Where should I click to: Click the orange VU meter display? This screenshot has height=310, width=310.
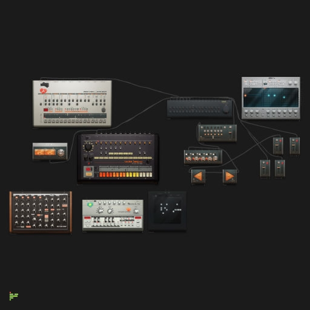click(x=45, y=152)
